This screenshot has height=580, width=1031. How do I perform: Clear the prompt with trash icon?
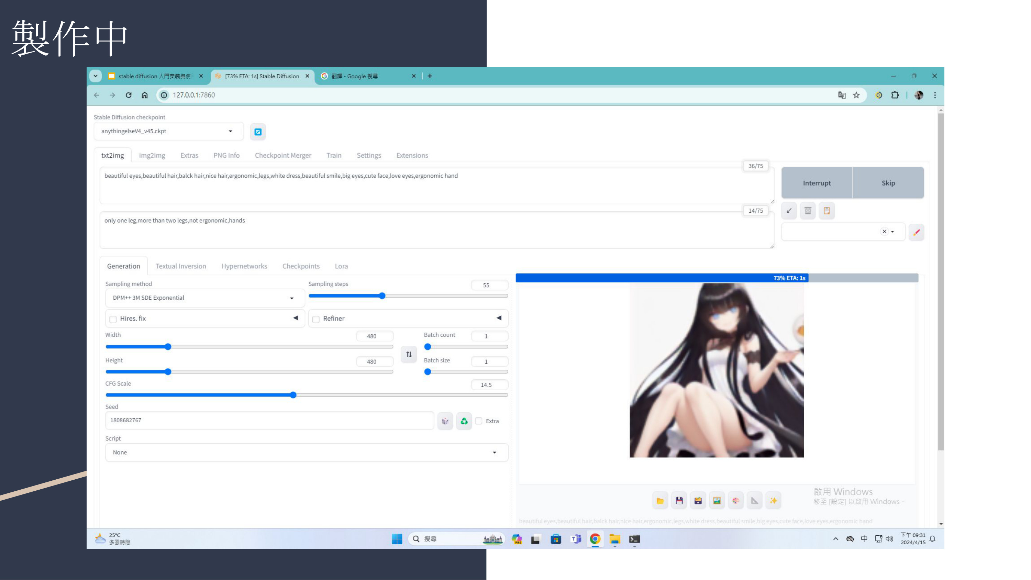tap(808, 211)
